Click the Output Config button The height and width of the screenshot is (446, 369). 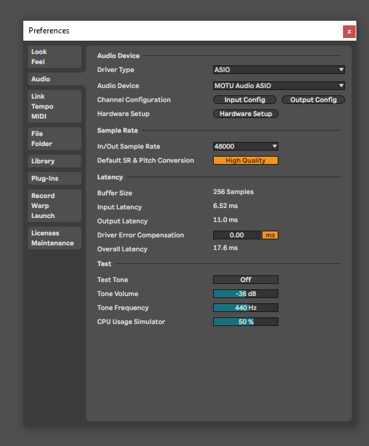(313, 100)
